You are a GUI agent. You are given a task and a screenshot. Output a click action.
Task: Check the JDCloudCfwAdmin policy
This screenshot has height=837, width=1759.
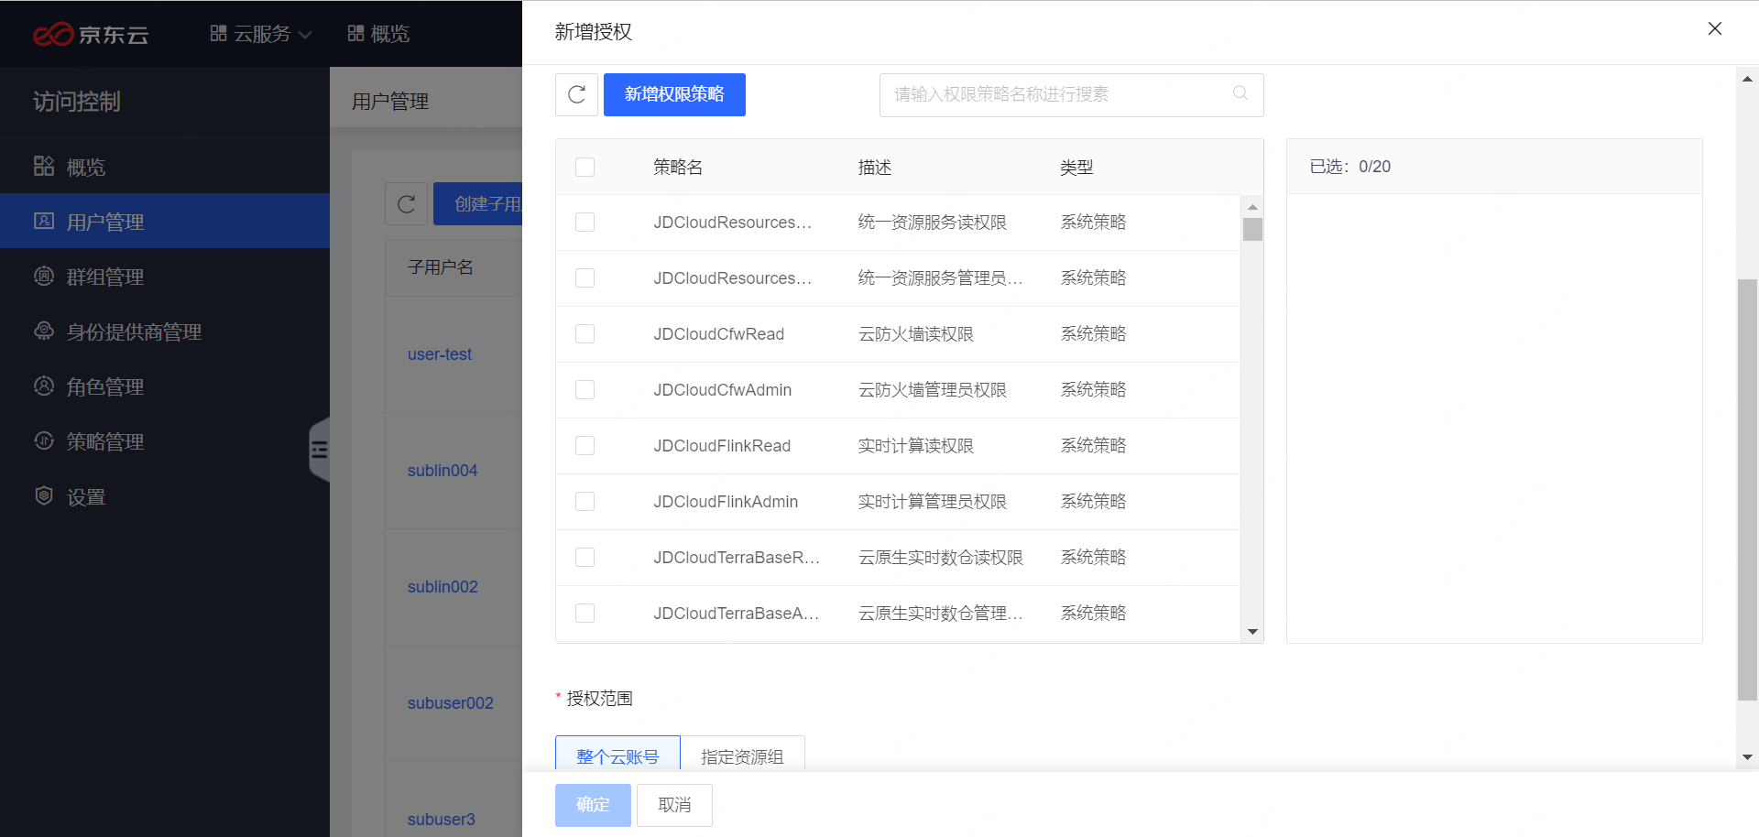(585, 390)
